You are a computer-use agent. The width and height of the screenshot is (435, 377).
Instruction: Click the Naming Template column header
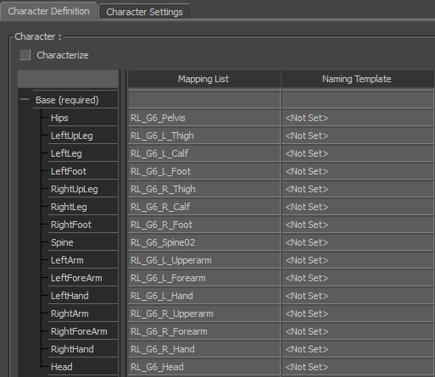tap(357, 79)
